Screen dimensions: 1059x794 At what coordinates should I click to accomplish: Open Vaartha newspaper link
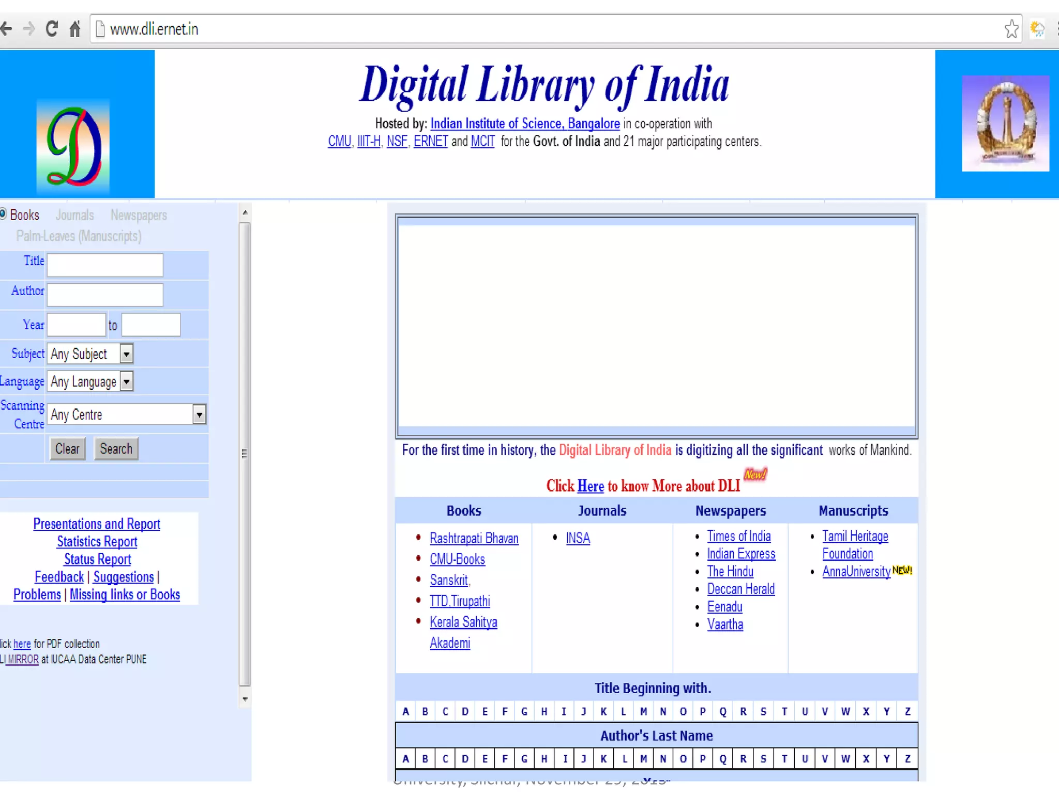click(x=725, y=624)
